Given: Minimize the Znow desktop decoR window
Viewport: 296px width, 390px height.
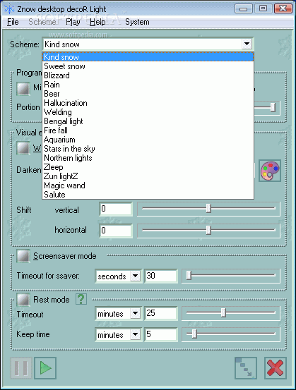Looking at the screenshot, I should [x=244, y=9].
